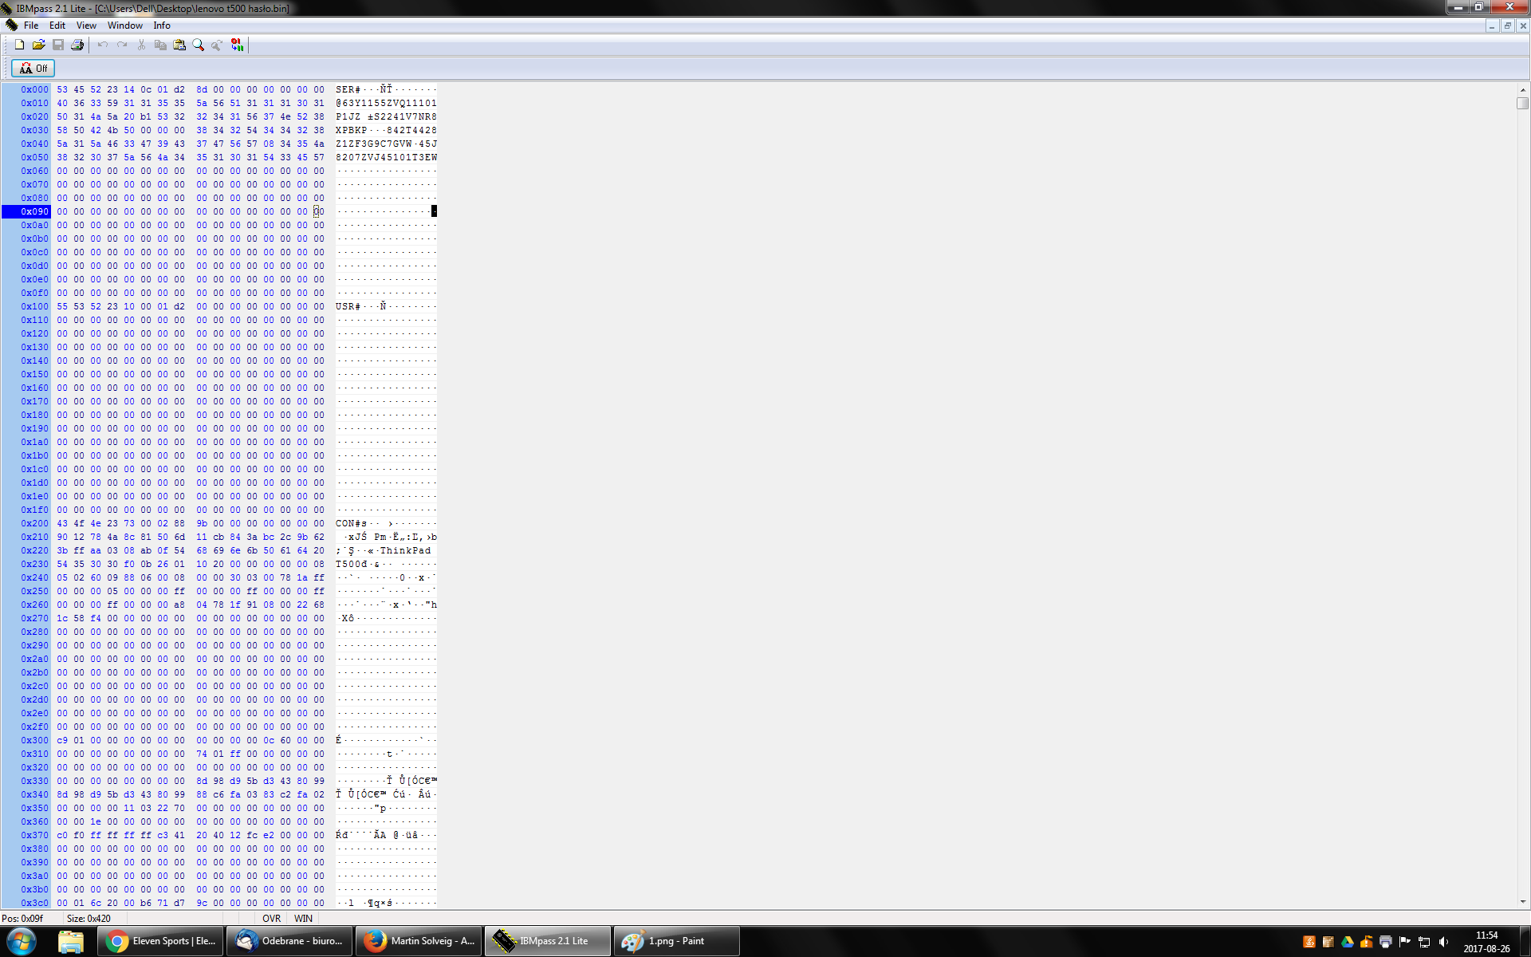Open the Info menu

[162, 26]
